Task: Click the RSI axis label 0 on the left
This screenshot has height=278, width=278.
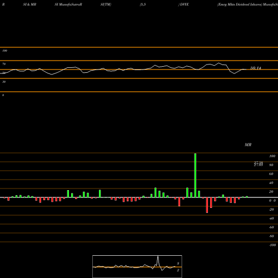Action: click(3, 95)
